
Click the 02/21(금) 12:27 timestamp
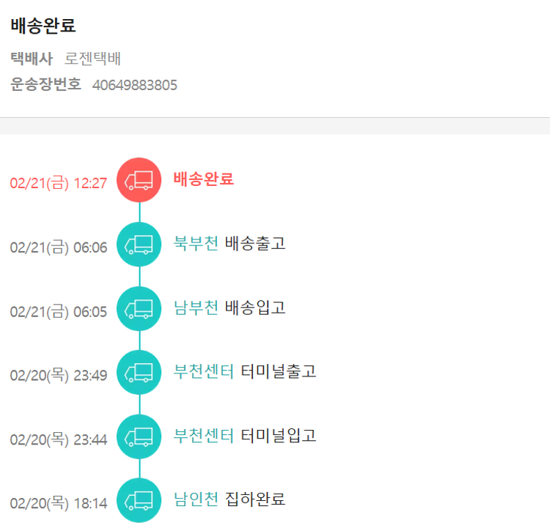(59, 183)
